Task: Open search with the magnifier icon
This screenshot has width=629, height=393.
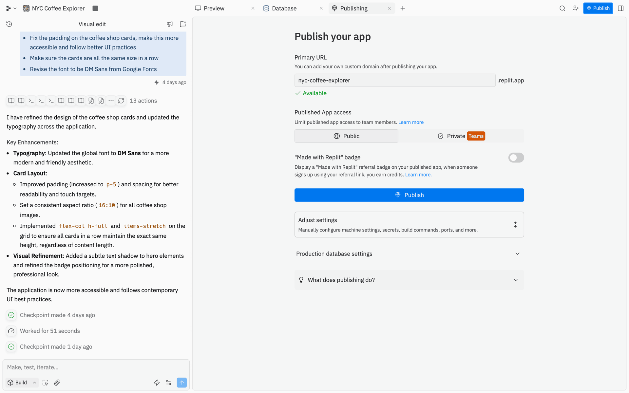Action: 562,9
